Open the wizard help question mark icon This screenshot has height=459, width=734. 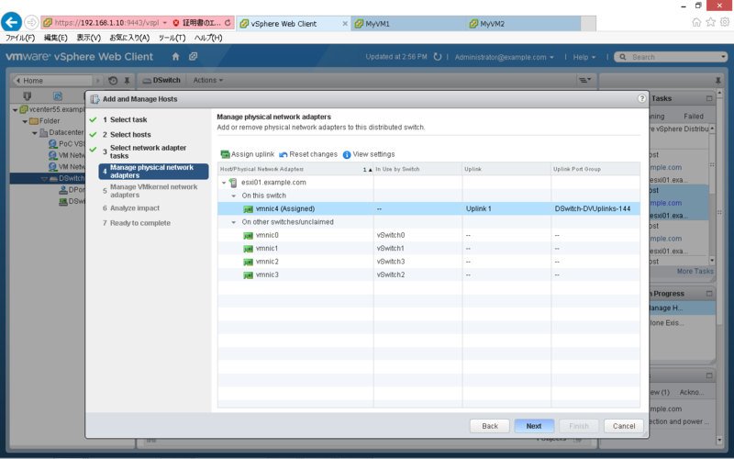click(x=641, y=98)
